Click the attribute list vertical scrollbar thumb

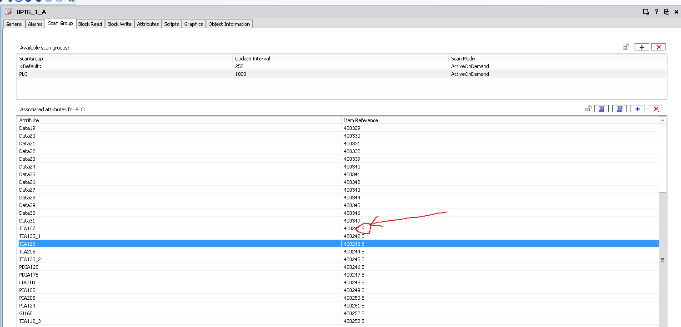pyautogui.click(x=662, y=259)
